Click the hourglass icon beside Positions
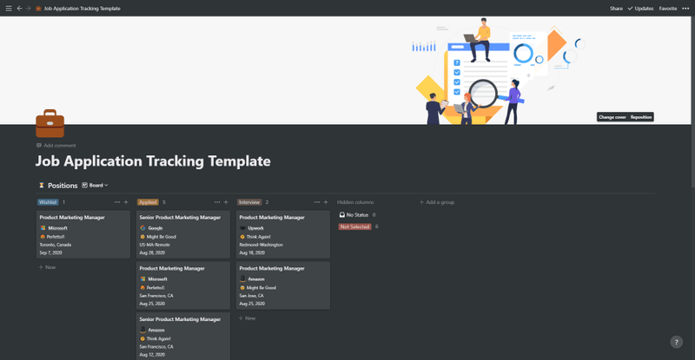Viewport: 695px width, 360px height. click(x=41, y=186)
